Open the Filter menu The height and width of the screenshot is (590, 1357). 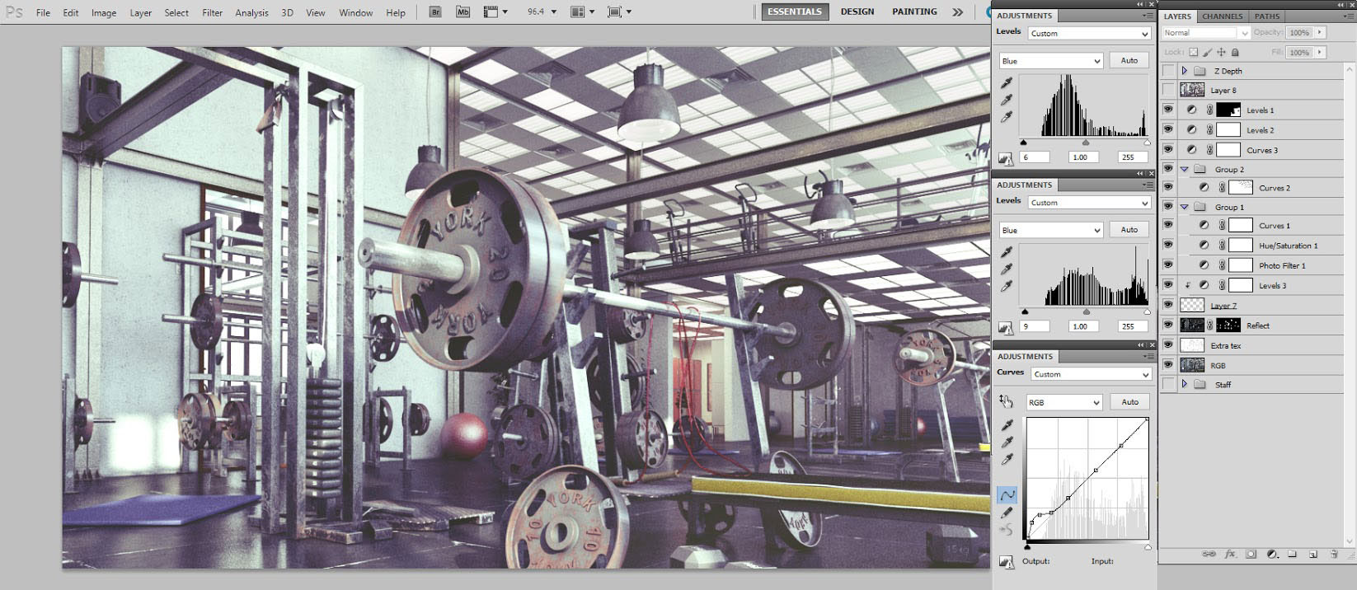pyautogui.click(x=212, y=12)
